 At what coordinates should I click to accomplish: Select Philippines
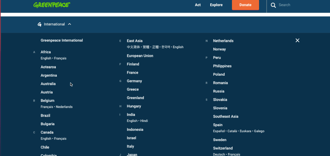[222, 66]
